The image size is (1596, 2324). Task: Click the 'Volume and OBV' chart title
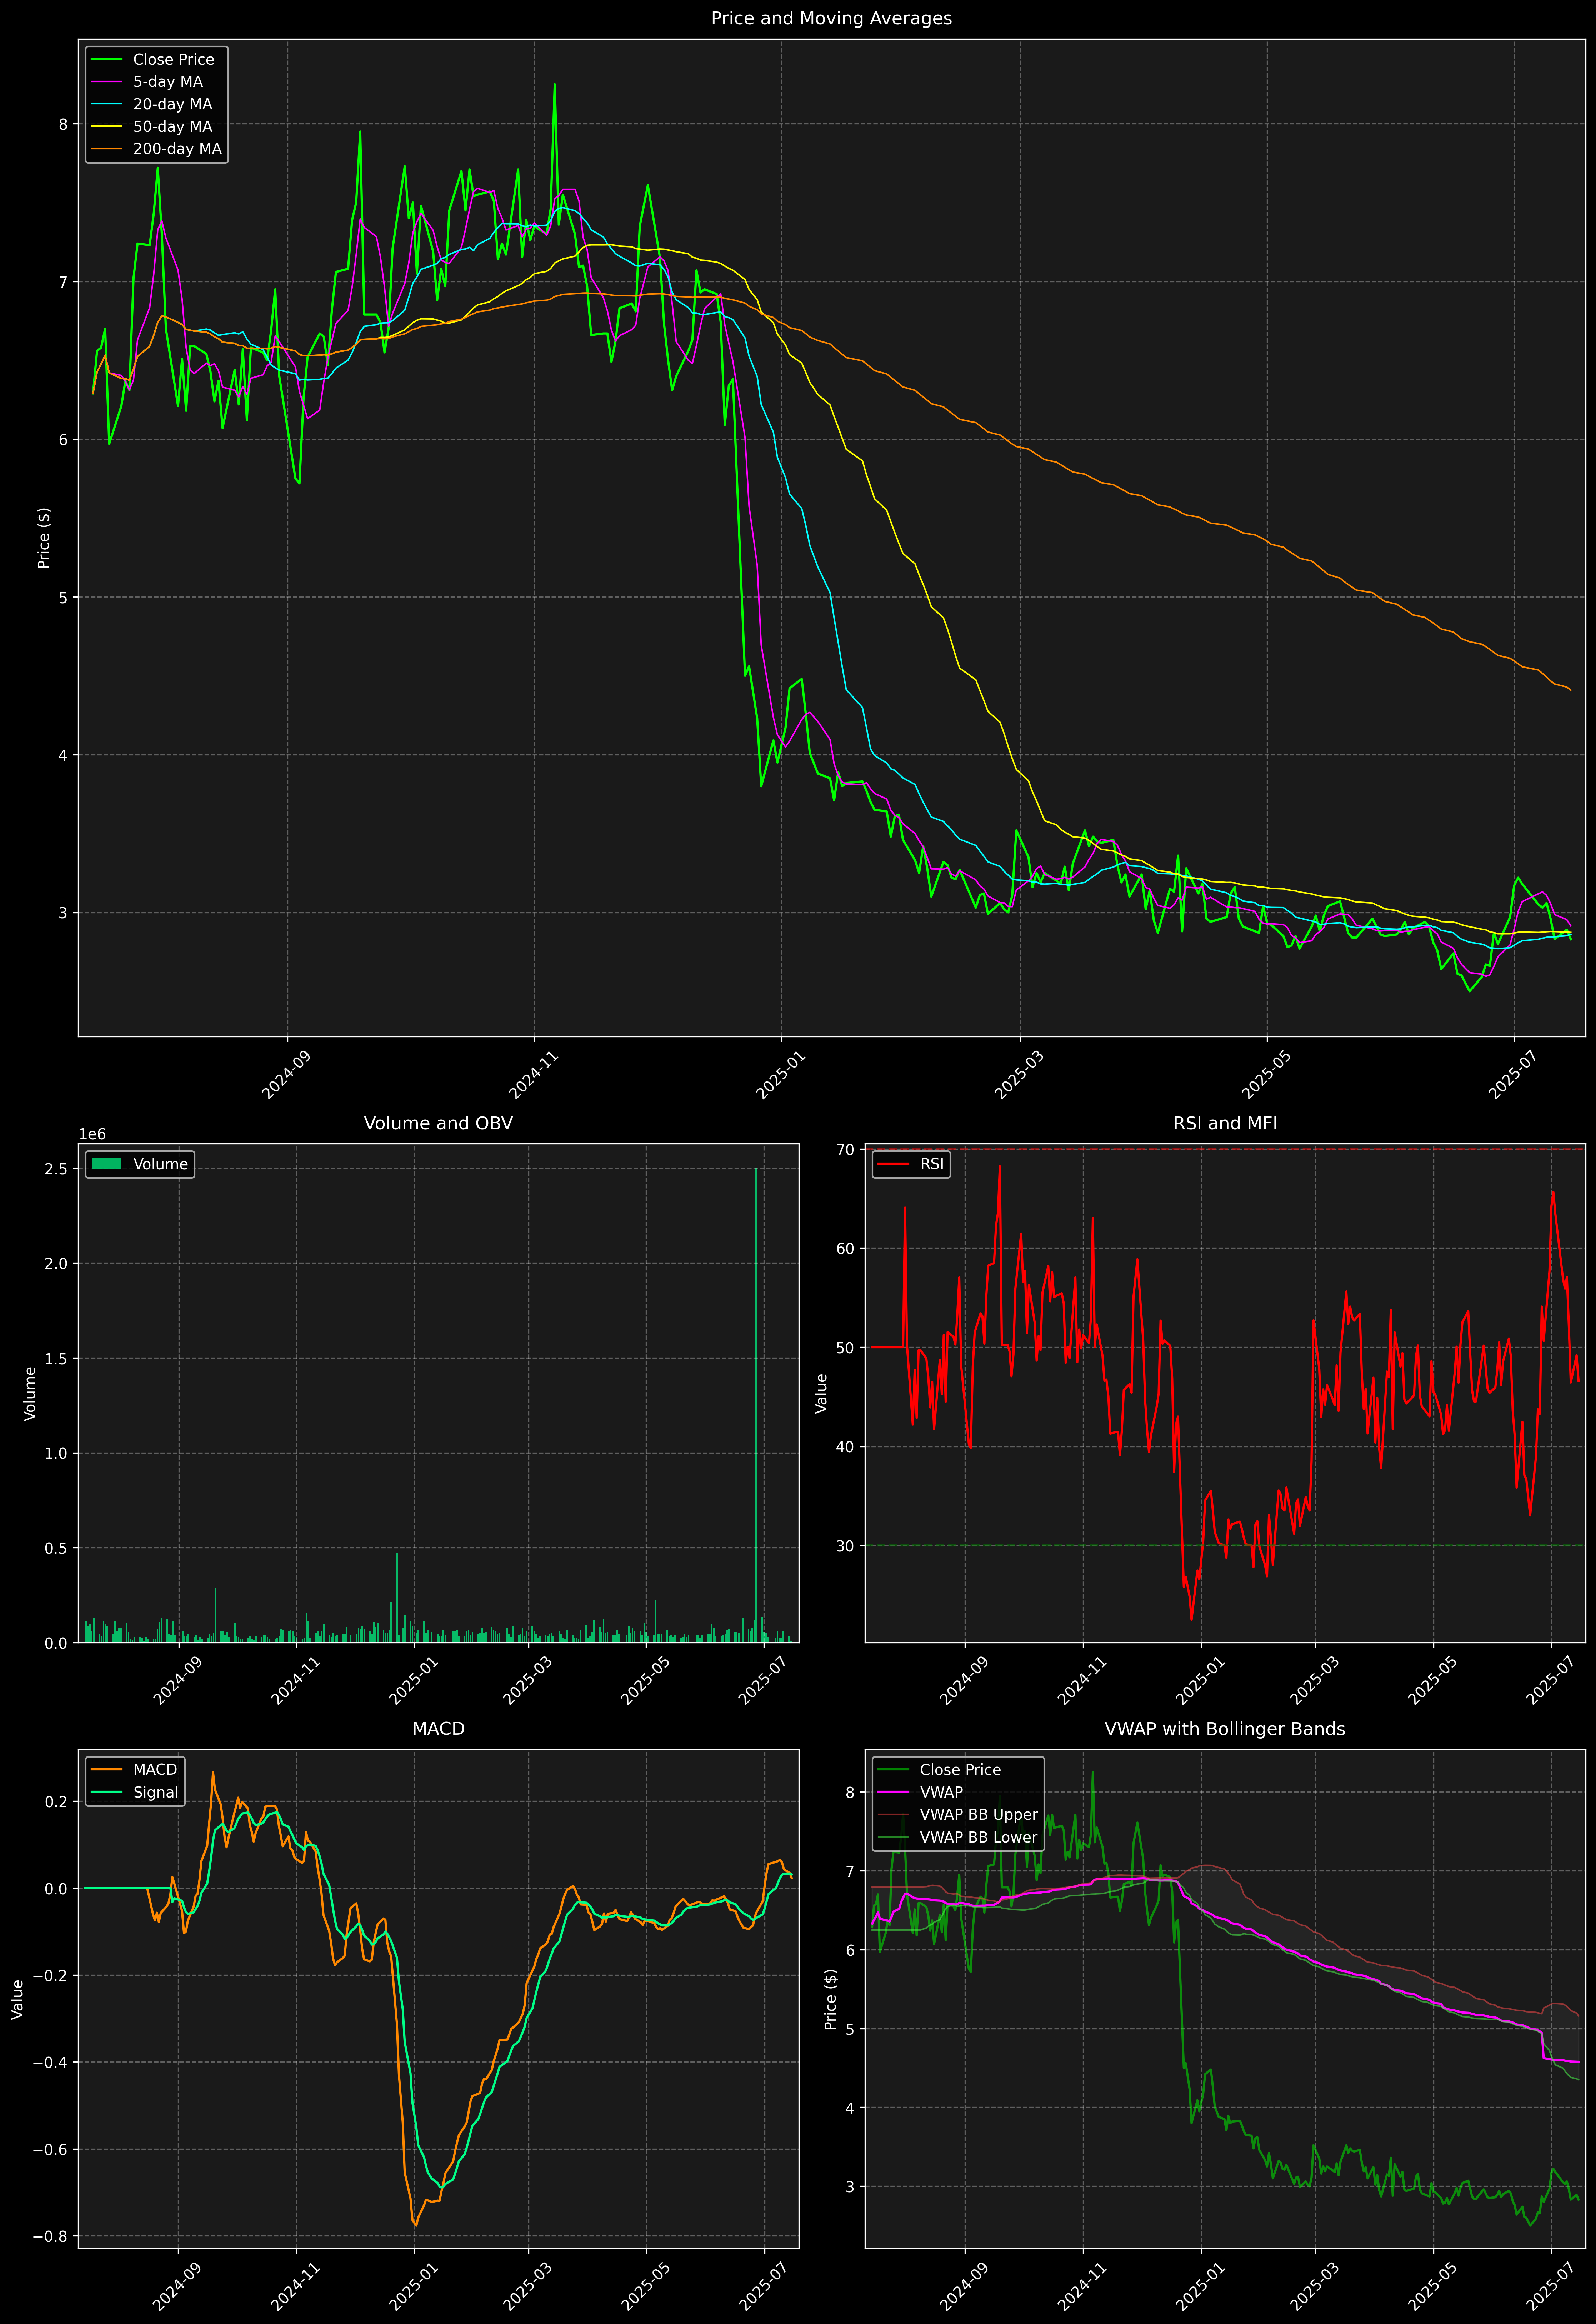[x=438, y=1123]
